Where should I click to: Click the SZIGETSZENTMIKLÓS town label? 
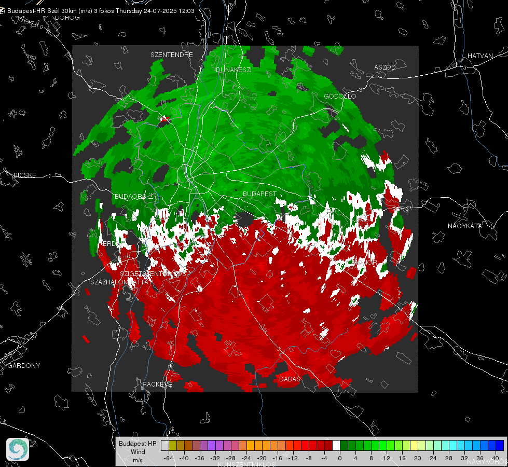point(153,274)
